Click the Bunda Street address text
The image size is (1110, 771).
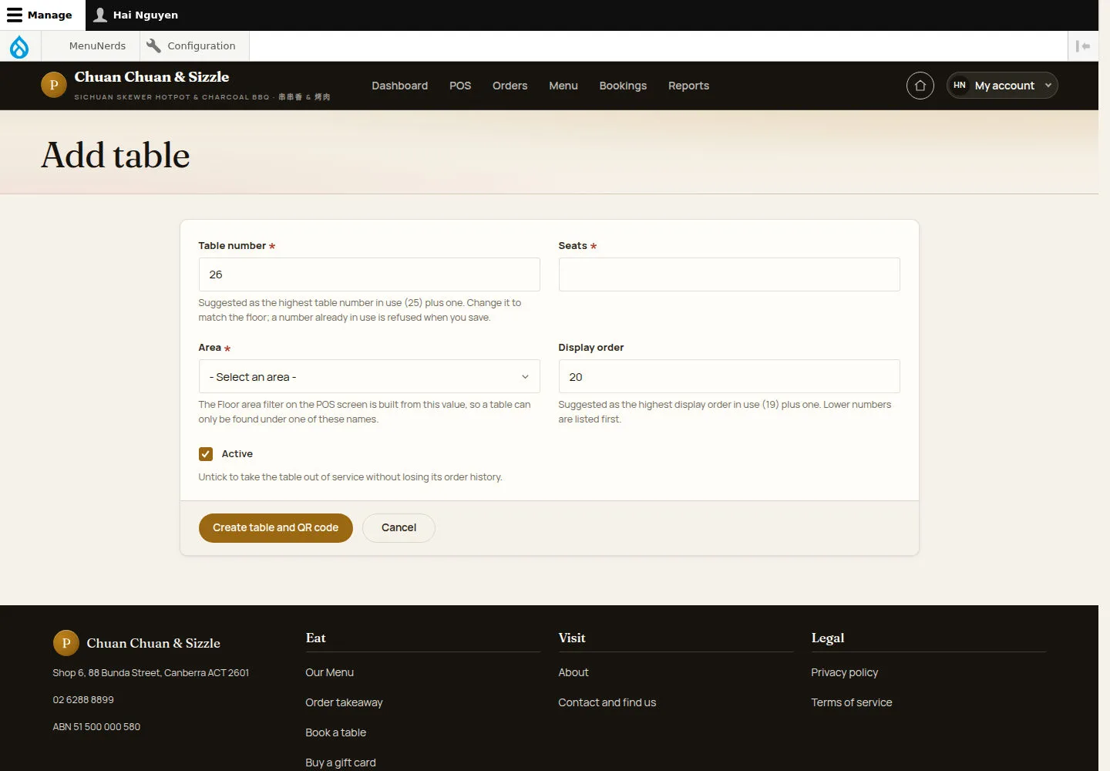coord(151,673)
